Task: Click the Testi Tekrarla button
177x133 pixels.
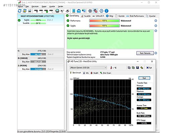Action: pyautogui.click(x=145, y=53)
